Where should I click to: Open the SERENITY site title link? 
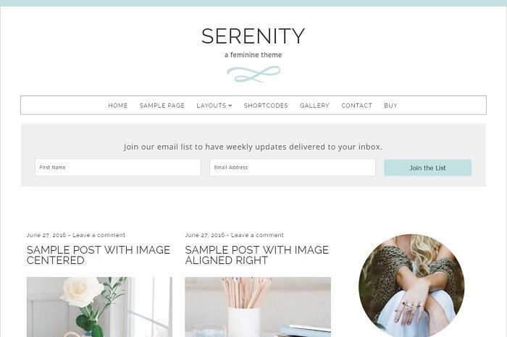click(253, 36)
